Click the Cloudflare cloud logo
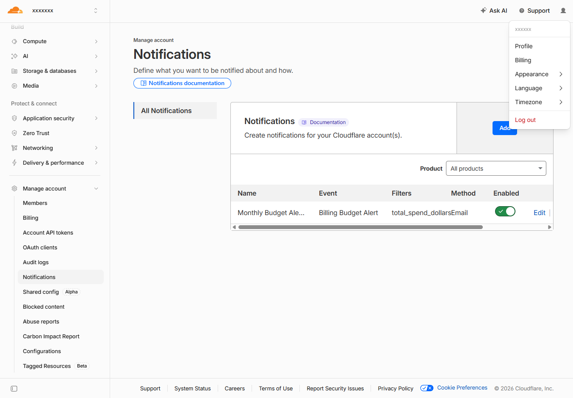Screen dimensions: 573x398 pos(15,10)
